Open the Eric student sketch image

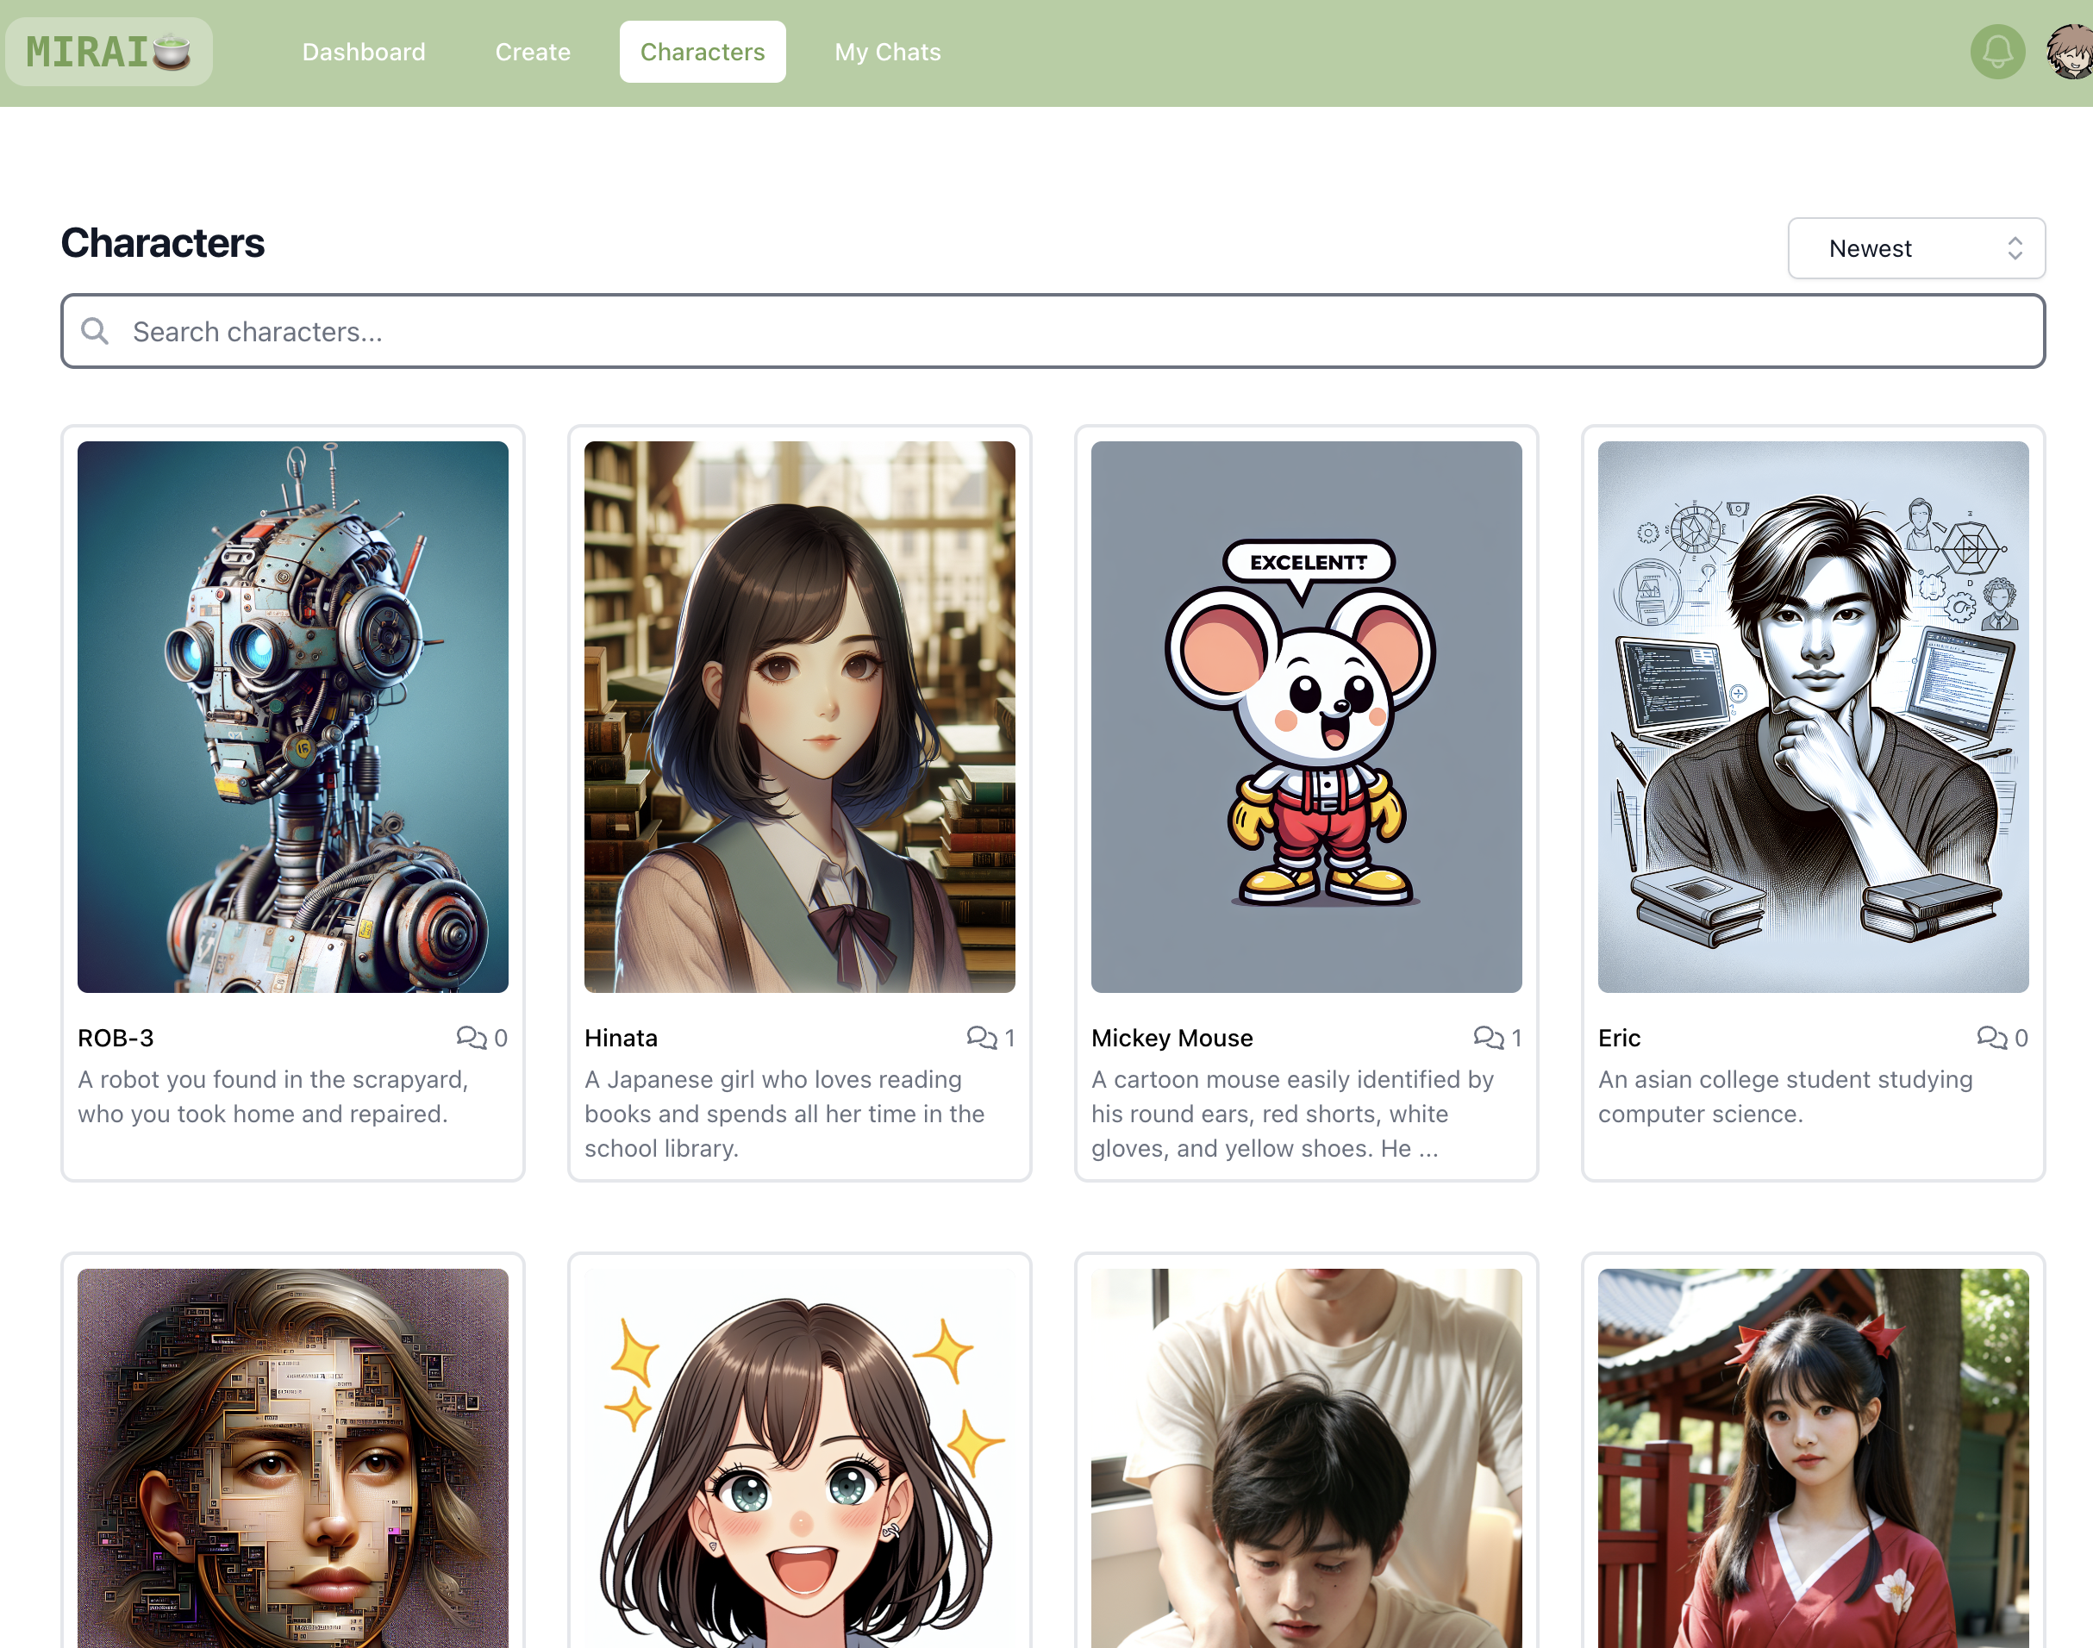[x=1812, y=717]
